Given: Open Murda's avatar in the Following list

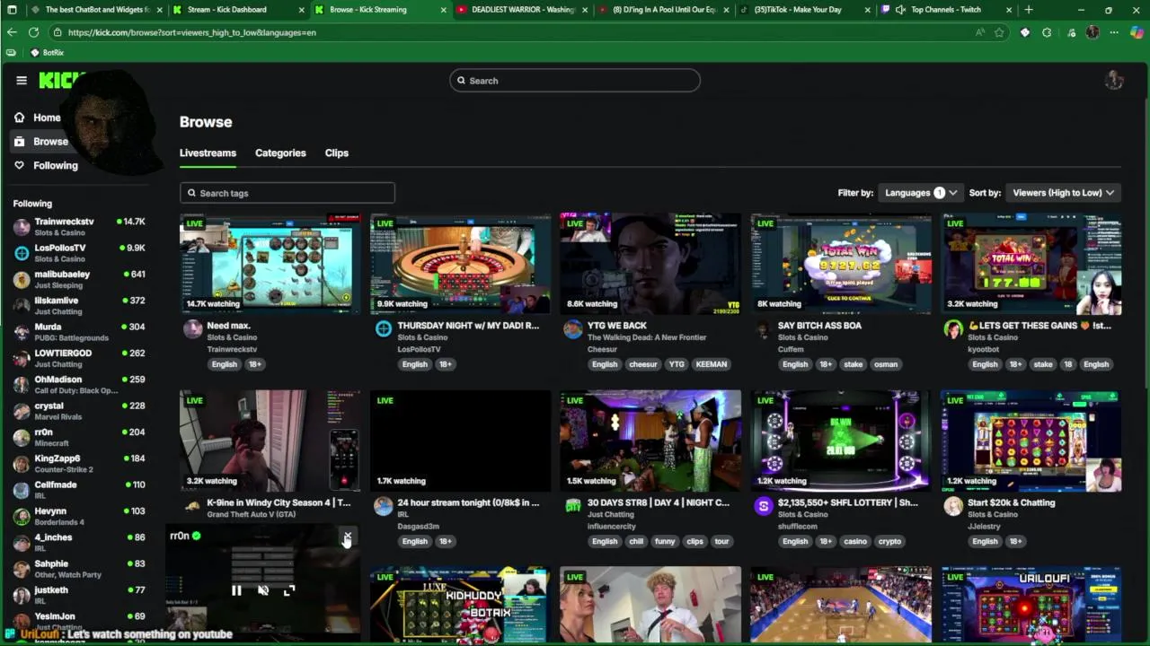Looking at the screenshot, I should (22, 332).
